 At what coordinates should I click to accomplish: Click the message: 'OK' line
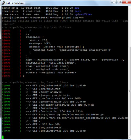(40, 44)
